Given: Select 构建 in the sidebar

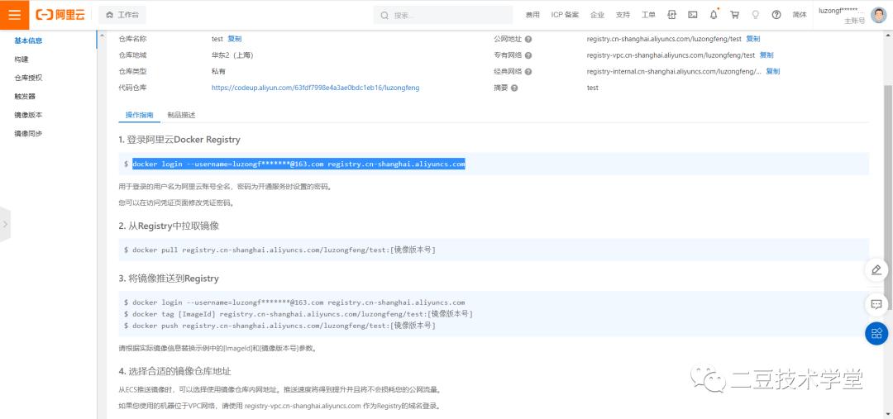Looking at the screenshot, I should (x=21, y=60).
